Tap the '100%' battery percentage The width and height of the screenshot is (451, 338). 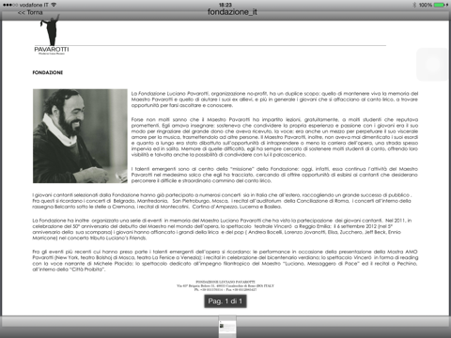[426, 5]
